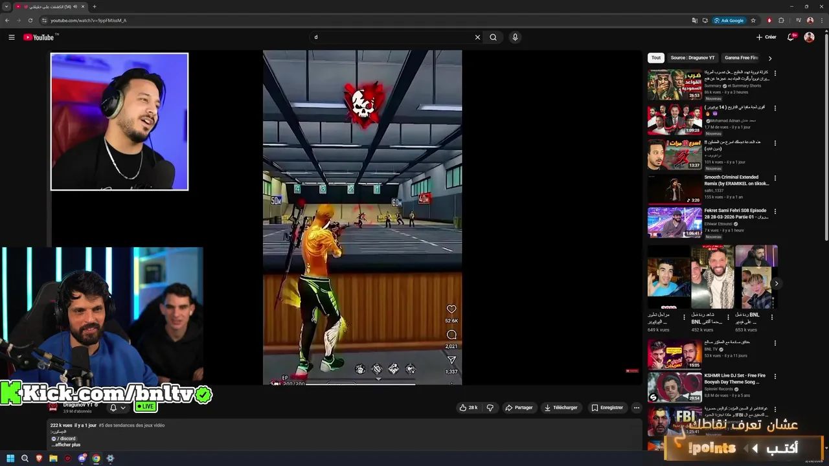The image size is (829, 466).
Task: Open options for KSHMR Live DJ Set video
Action: coord(775,377)
